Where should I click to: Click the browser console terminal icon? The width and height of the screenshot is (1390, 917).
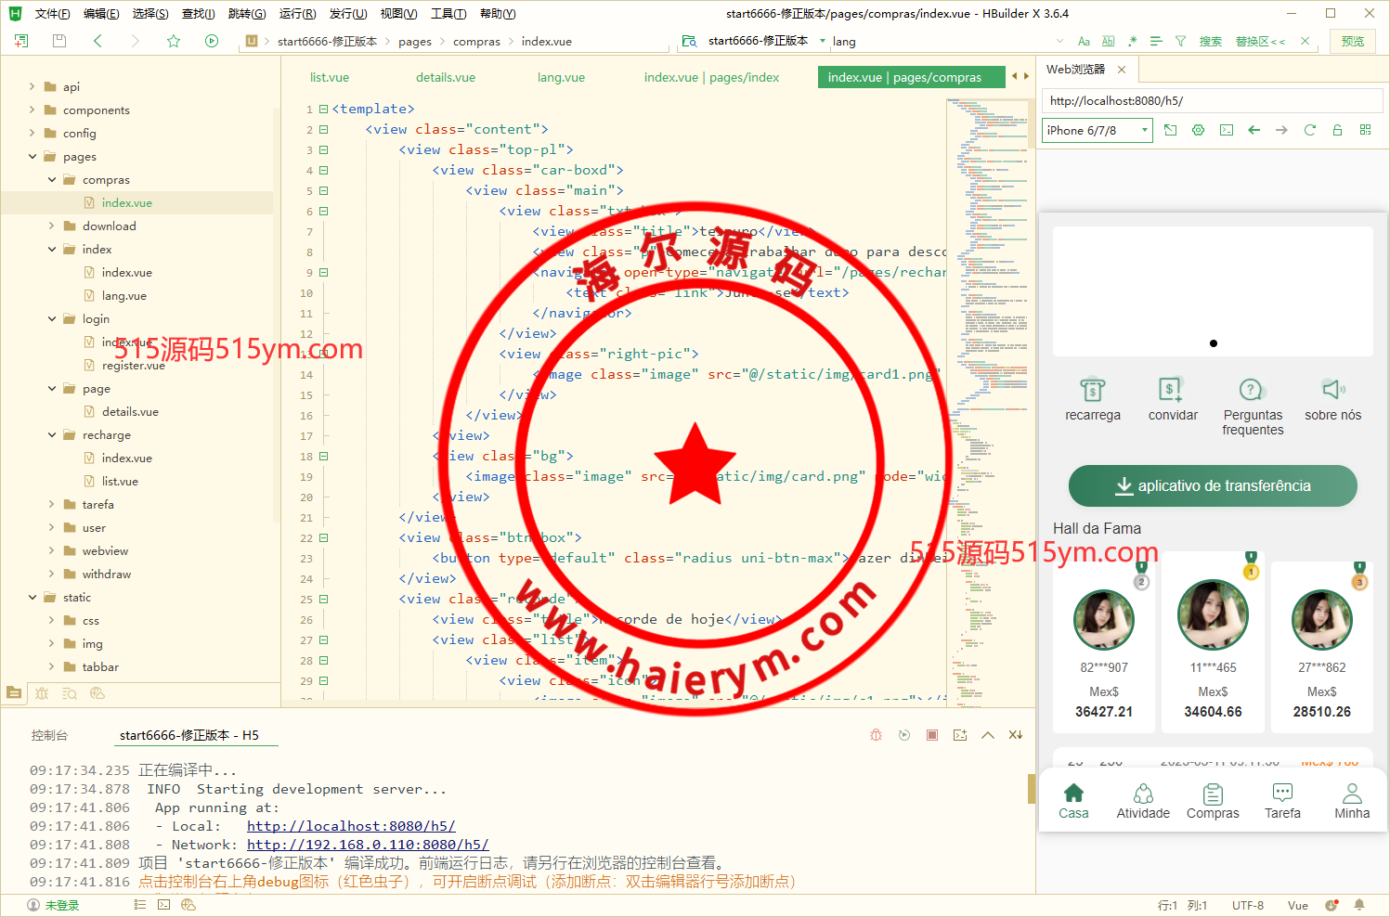[1226, 130]
